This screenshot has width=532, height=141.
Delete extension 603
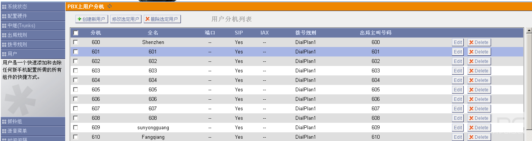point(479,70)
